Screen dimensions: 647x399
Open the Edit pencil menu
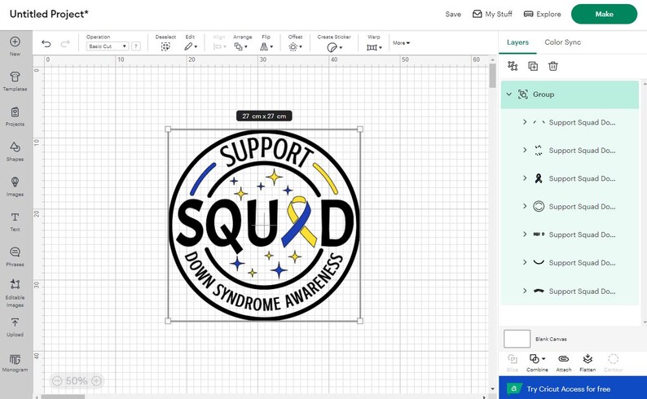tap(190, 46)
